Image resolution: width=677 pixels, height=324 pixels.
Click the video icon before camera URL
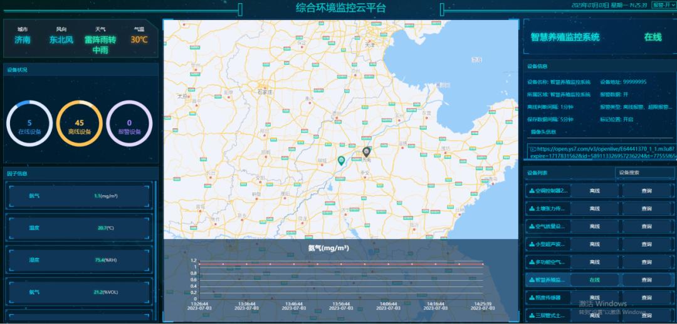[x=532, y=149]
